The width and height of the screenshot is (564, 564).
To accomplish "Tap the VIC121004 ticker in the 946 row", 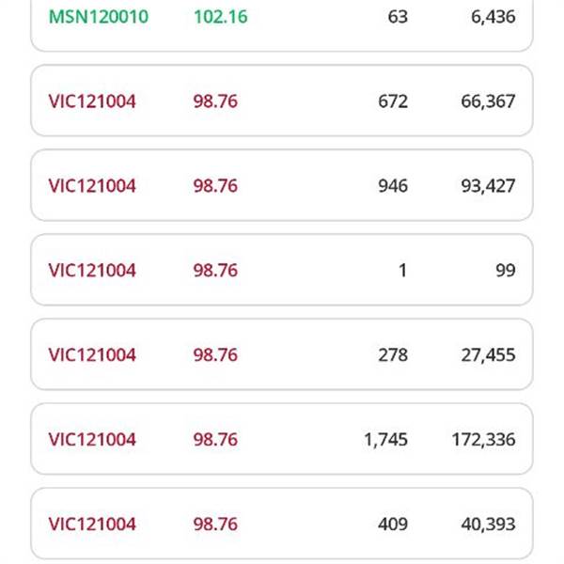I will 92,186.
